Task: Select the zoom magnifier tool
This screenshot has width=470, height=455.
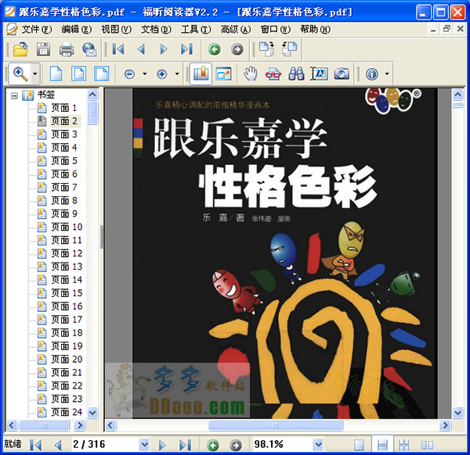Action: 20,73
